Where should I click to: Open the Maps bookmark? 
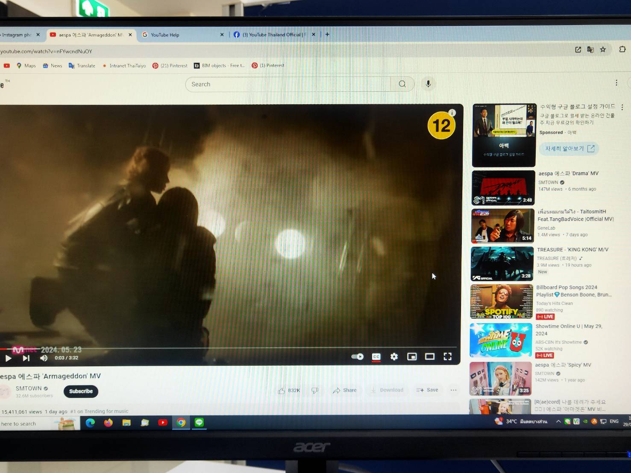26,66
